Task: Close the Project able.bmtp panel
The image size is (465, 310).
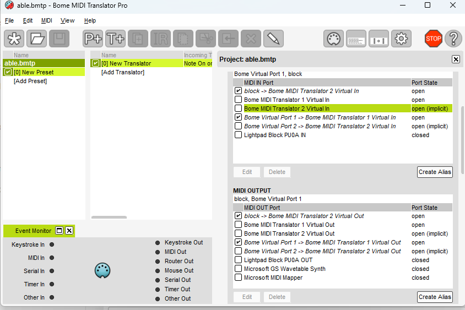Action: 456,59
